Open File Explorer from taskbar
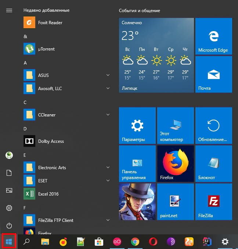 point(45,242)
